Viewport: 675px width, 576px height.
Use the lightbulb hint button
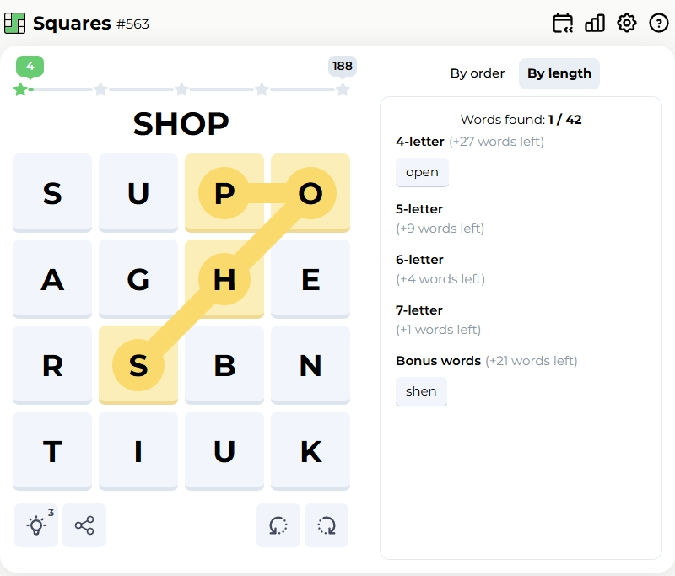(36, 525)
